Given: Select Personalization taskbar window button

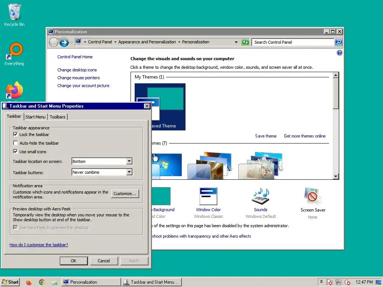Looking at the screenshot, I should 91,282.
